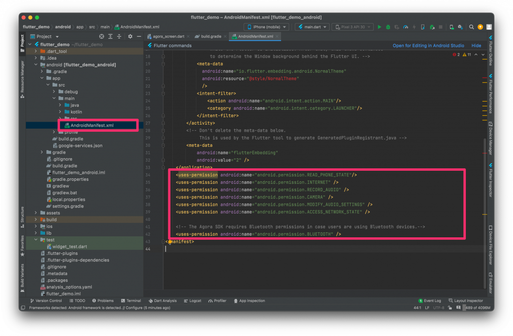
Task: Open the Problems tool window tab
Action: point(103,300)
